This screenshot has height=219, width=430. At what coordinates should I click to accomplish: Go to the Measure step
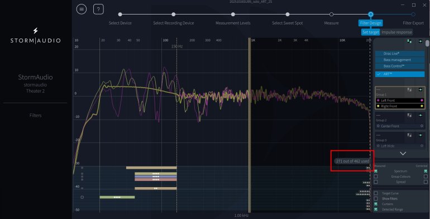(x=331, y=23)
